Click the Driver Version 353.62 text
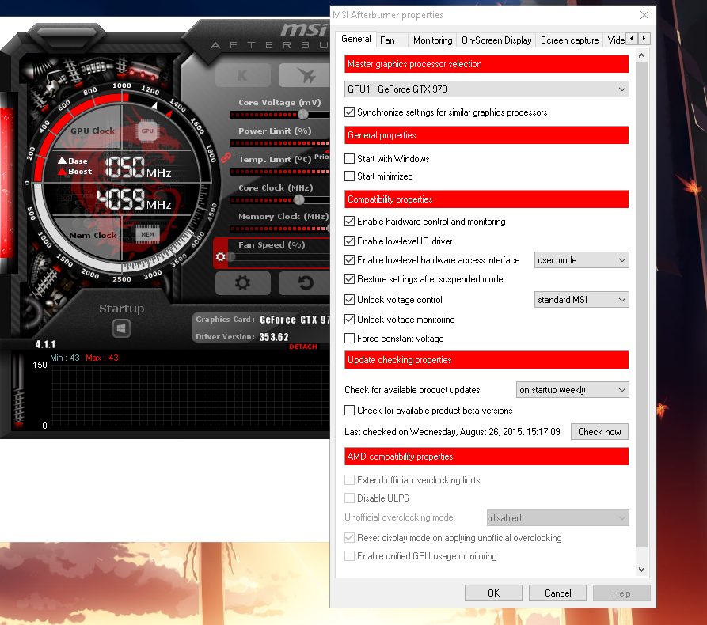Image resolution: width=707 pixels, height=625 pixels. click(x=242, y=337)
